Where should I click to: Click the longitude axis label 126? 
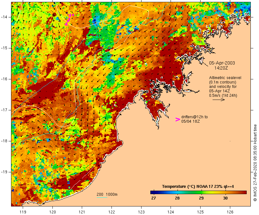(230, 212)
